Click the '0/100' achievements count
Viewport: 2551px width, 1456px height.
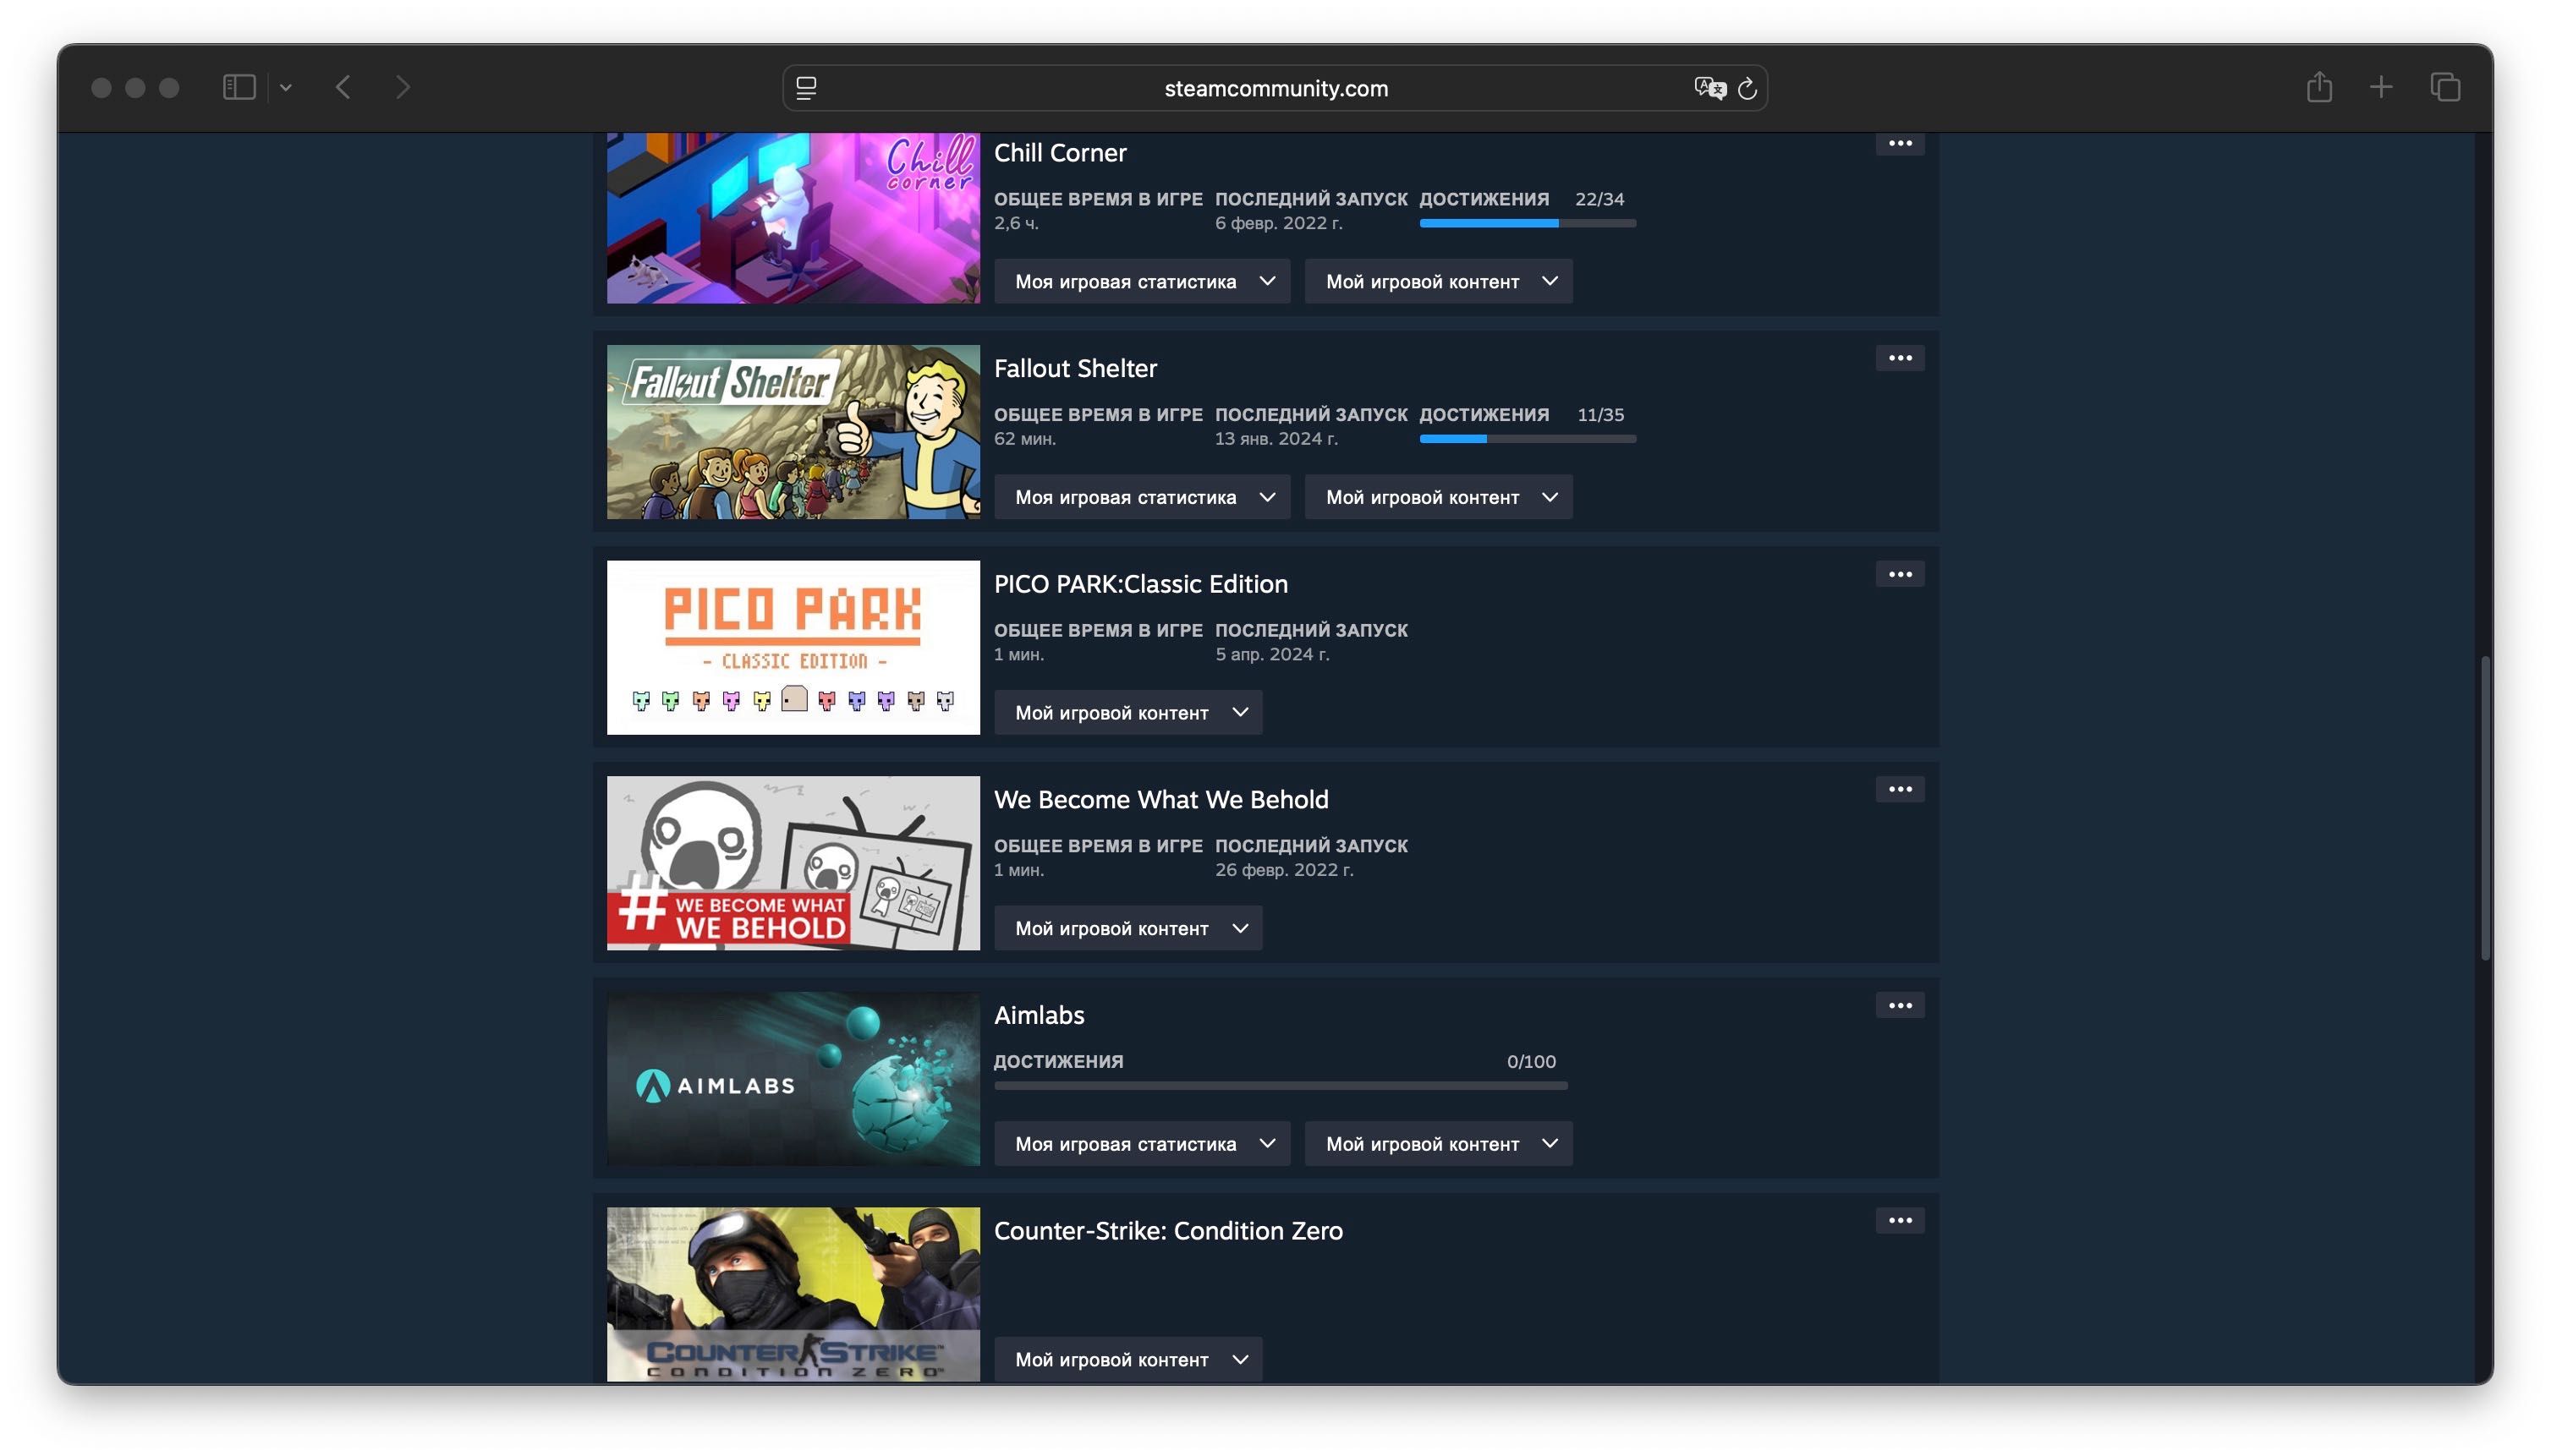tap(1532, 1062)
